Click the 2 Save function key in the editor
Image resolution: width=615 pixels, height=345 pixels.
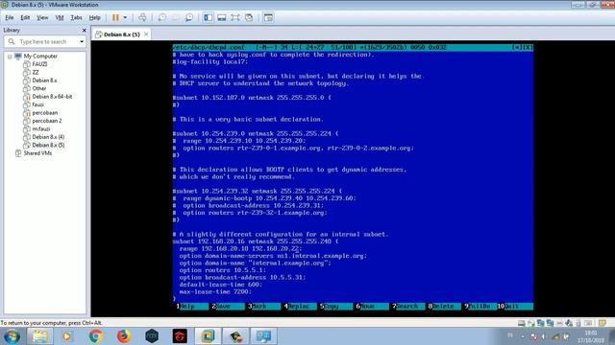pyautogui.click(x=227, y=307)
